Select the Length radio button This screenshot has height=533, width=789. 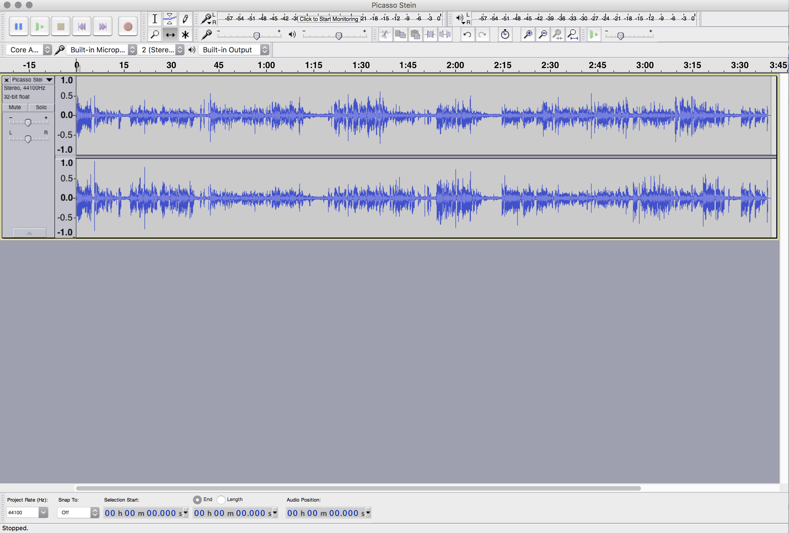click(x=221, y=500)
